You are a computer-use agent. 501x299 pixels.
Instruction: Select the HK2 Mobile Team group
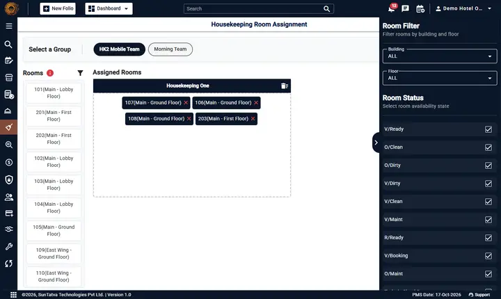119,49
